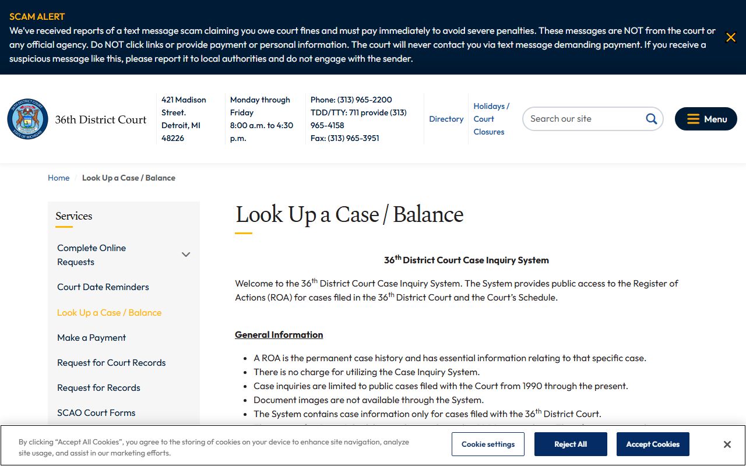Screen dimensions: 746x466
Task: Select Court Date Reminders in sidebar
Action: (x=103, y=287)
